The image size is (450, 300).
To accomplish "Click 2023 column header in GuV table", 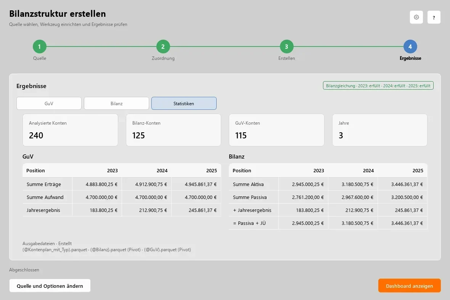I will (x=112, y=170).
